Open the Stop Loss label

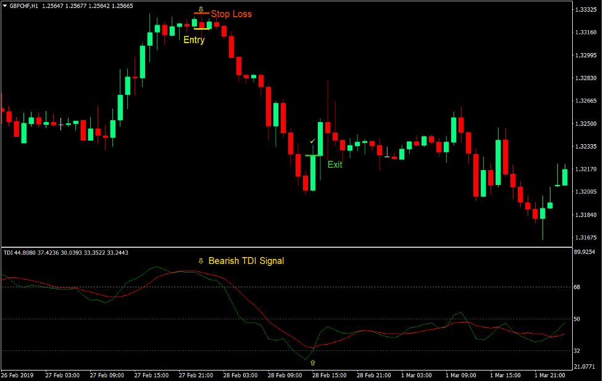click(x=231, y=14)
